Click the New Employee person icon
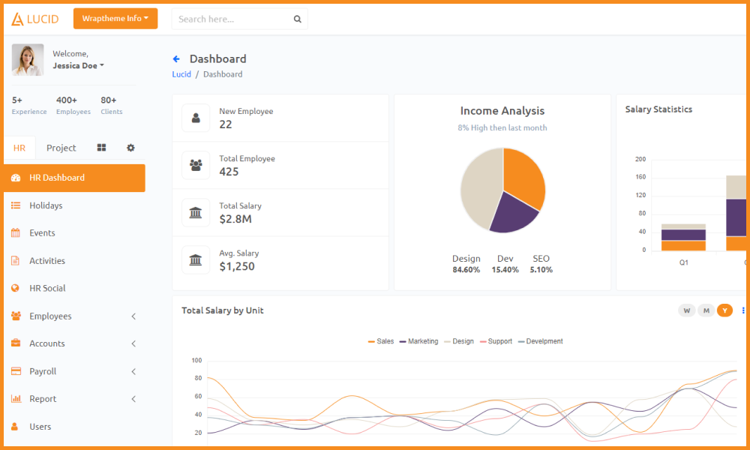The width and height of the screenshot is (750, 450). 196,118
